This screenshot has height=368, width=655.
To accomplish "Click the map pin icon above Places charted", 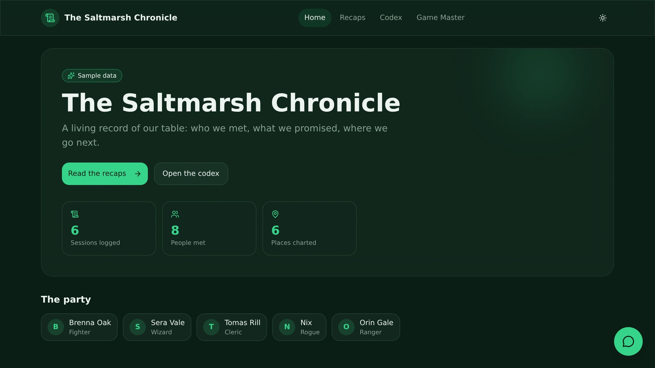I will tap(275, 214).
